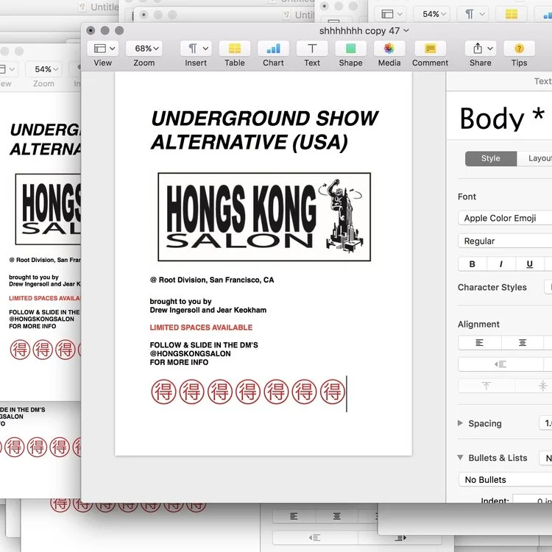Decrease indent in the format panel
552x552 pixels.
point(500,364)
